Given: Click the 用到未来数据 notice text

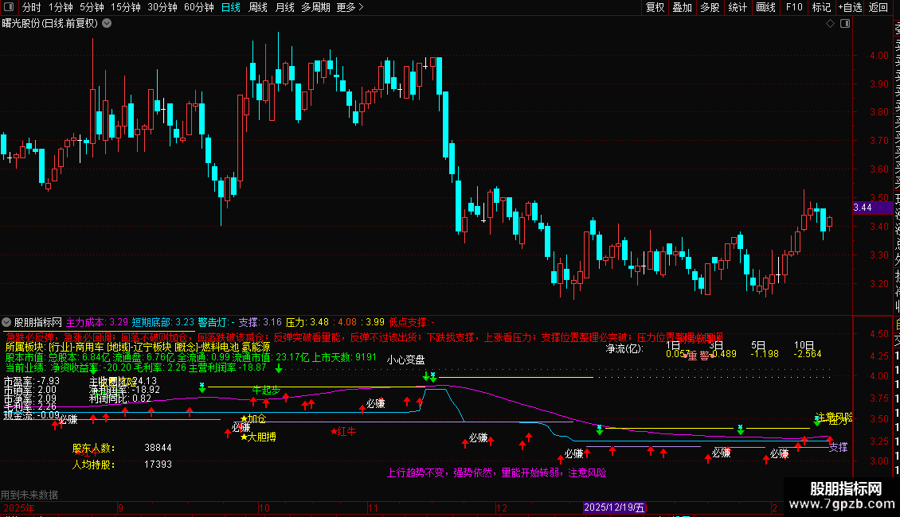Looking at the screenshot, I should [29, 495].
